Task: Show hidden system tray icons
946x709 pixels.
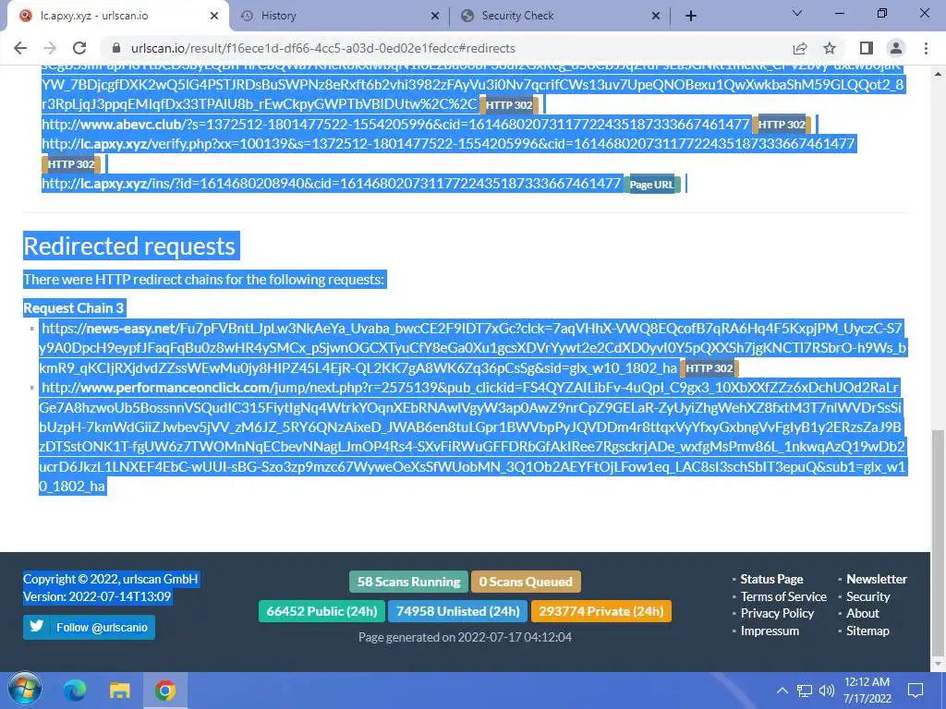Action: click(782, 691)
